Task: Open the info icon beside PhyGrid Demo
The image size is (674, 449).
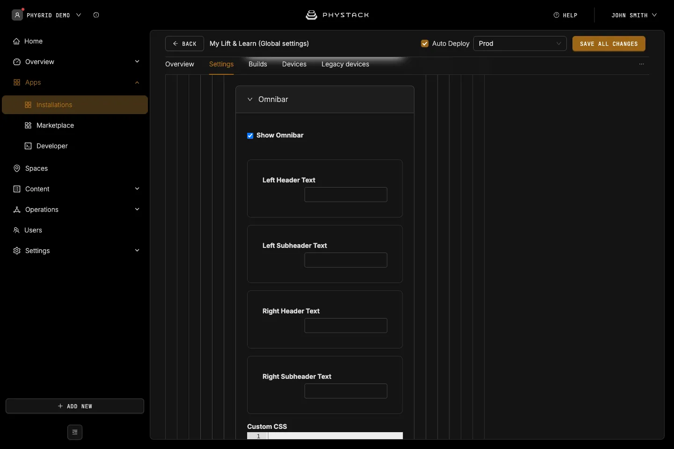Action: [x=96, y=15]
